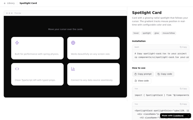Viewport: 193px width, 120px height.
Task: Select the 'Works beautifully on any screen size' text
Action: pos(90,54)
